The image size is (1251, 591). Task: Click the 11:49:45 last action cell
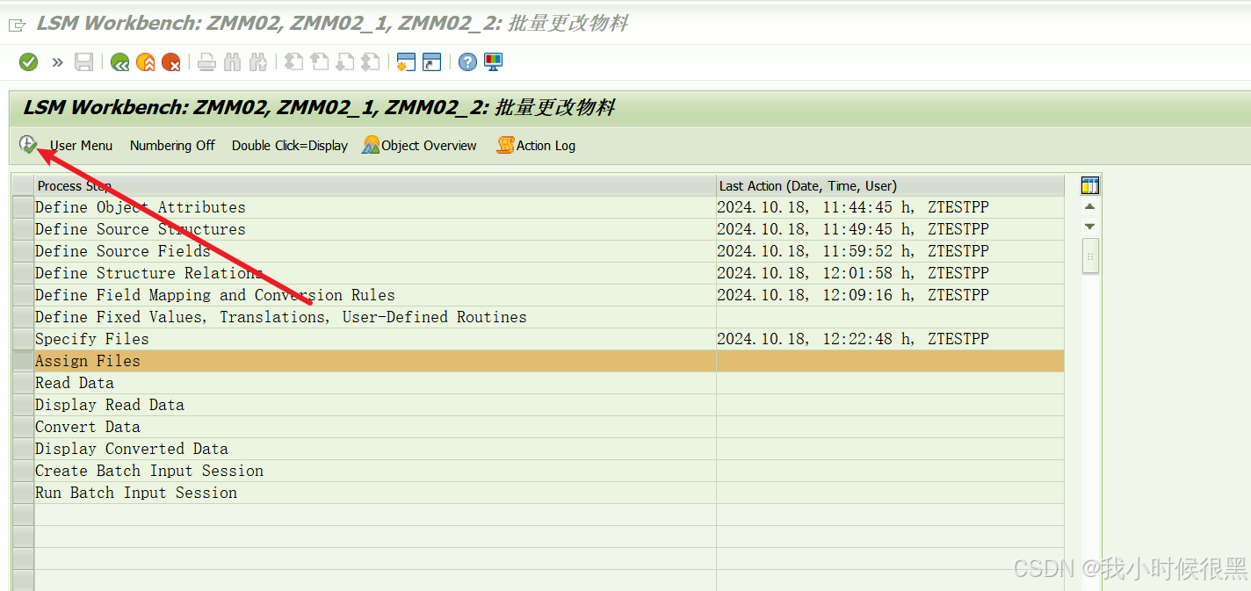(x=890, y=229)
